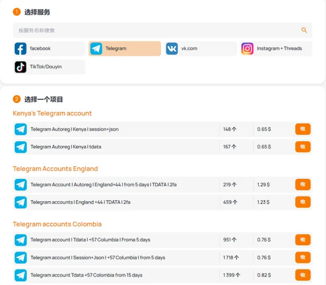The height and width of the screenshot is (285, 326).
Task: Click the 0.82 $ price
Action: point(264,275)
